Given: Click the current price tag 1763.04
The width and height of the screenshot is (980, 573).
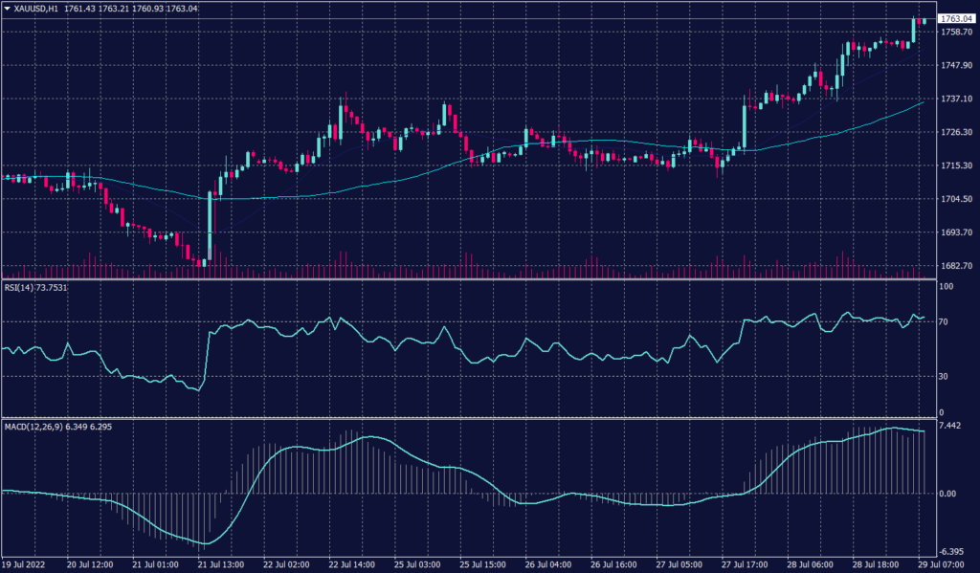Looking at the screenshot, I should [955, 17].
